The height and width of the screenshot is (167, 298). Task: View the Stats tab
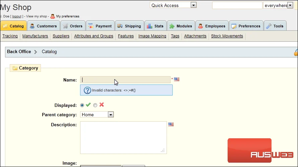tap(156, 26)
